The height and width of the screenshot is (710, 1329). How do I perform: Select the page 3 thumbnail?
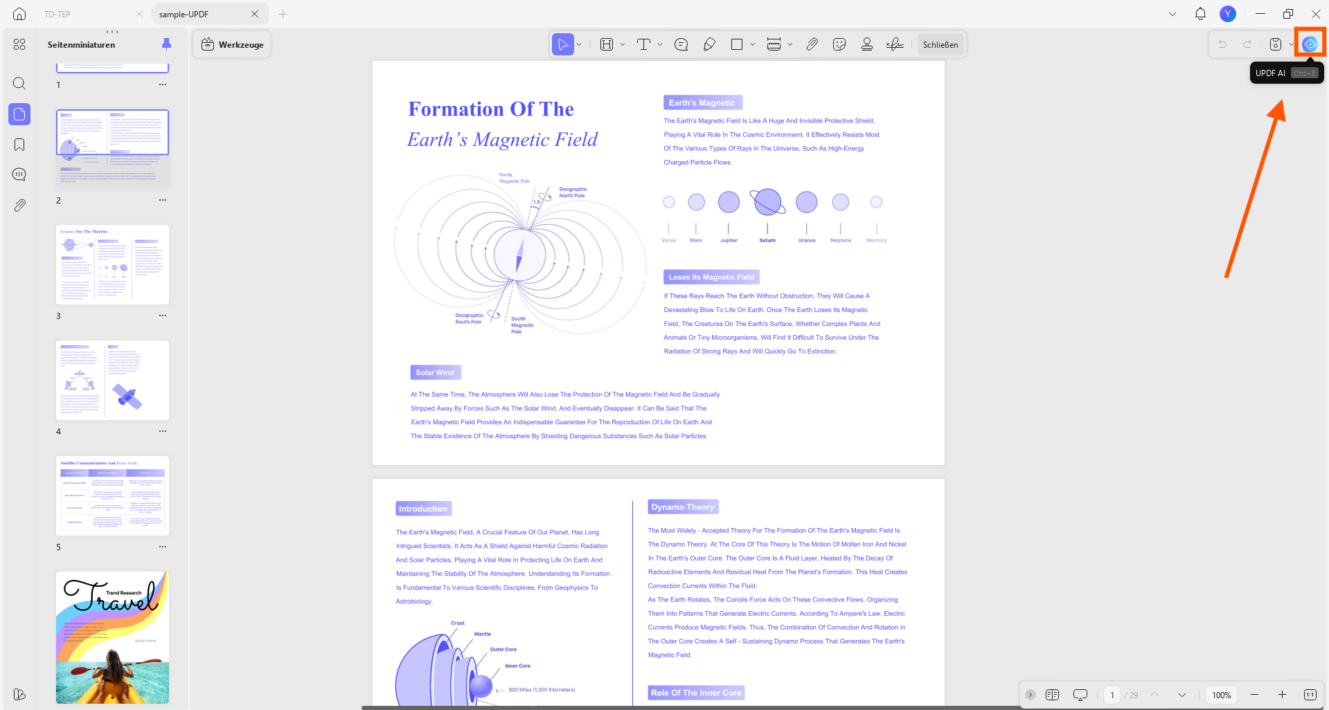(112, 264)
